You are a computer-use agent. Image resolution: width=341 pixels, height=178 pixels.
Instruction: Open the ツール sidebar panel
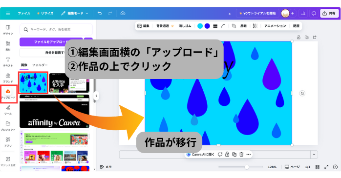pyautogui.click(x=8, y=110)
